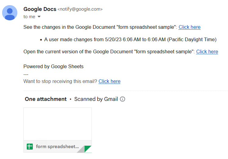Click the green folded corner of attachment
Viewport: 228px width, 159px height.
(x=88, y=149)
